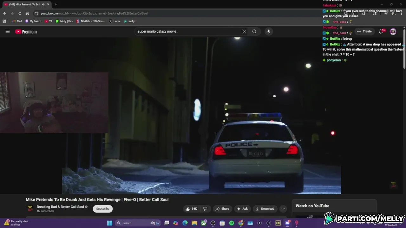
Task: Open Breaking Bad & Better Call Saul channel name
Action: (60, 207)
